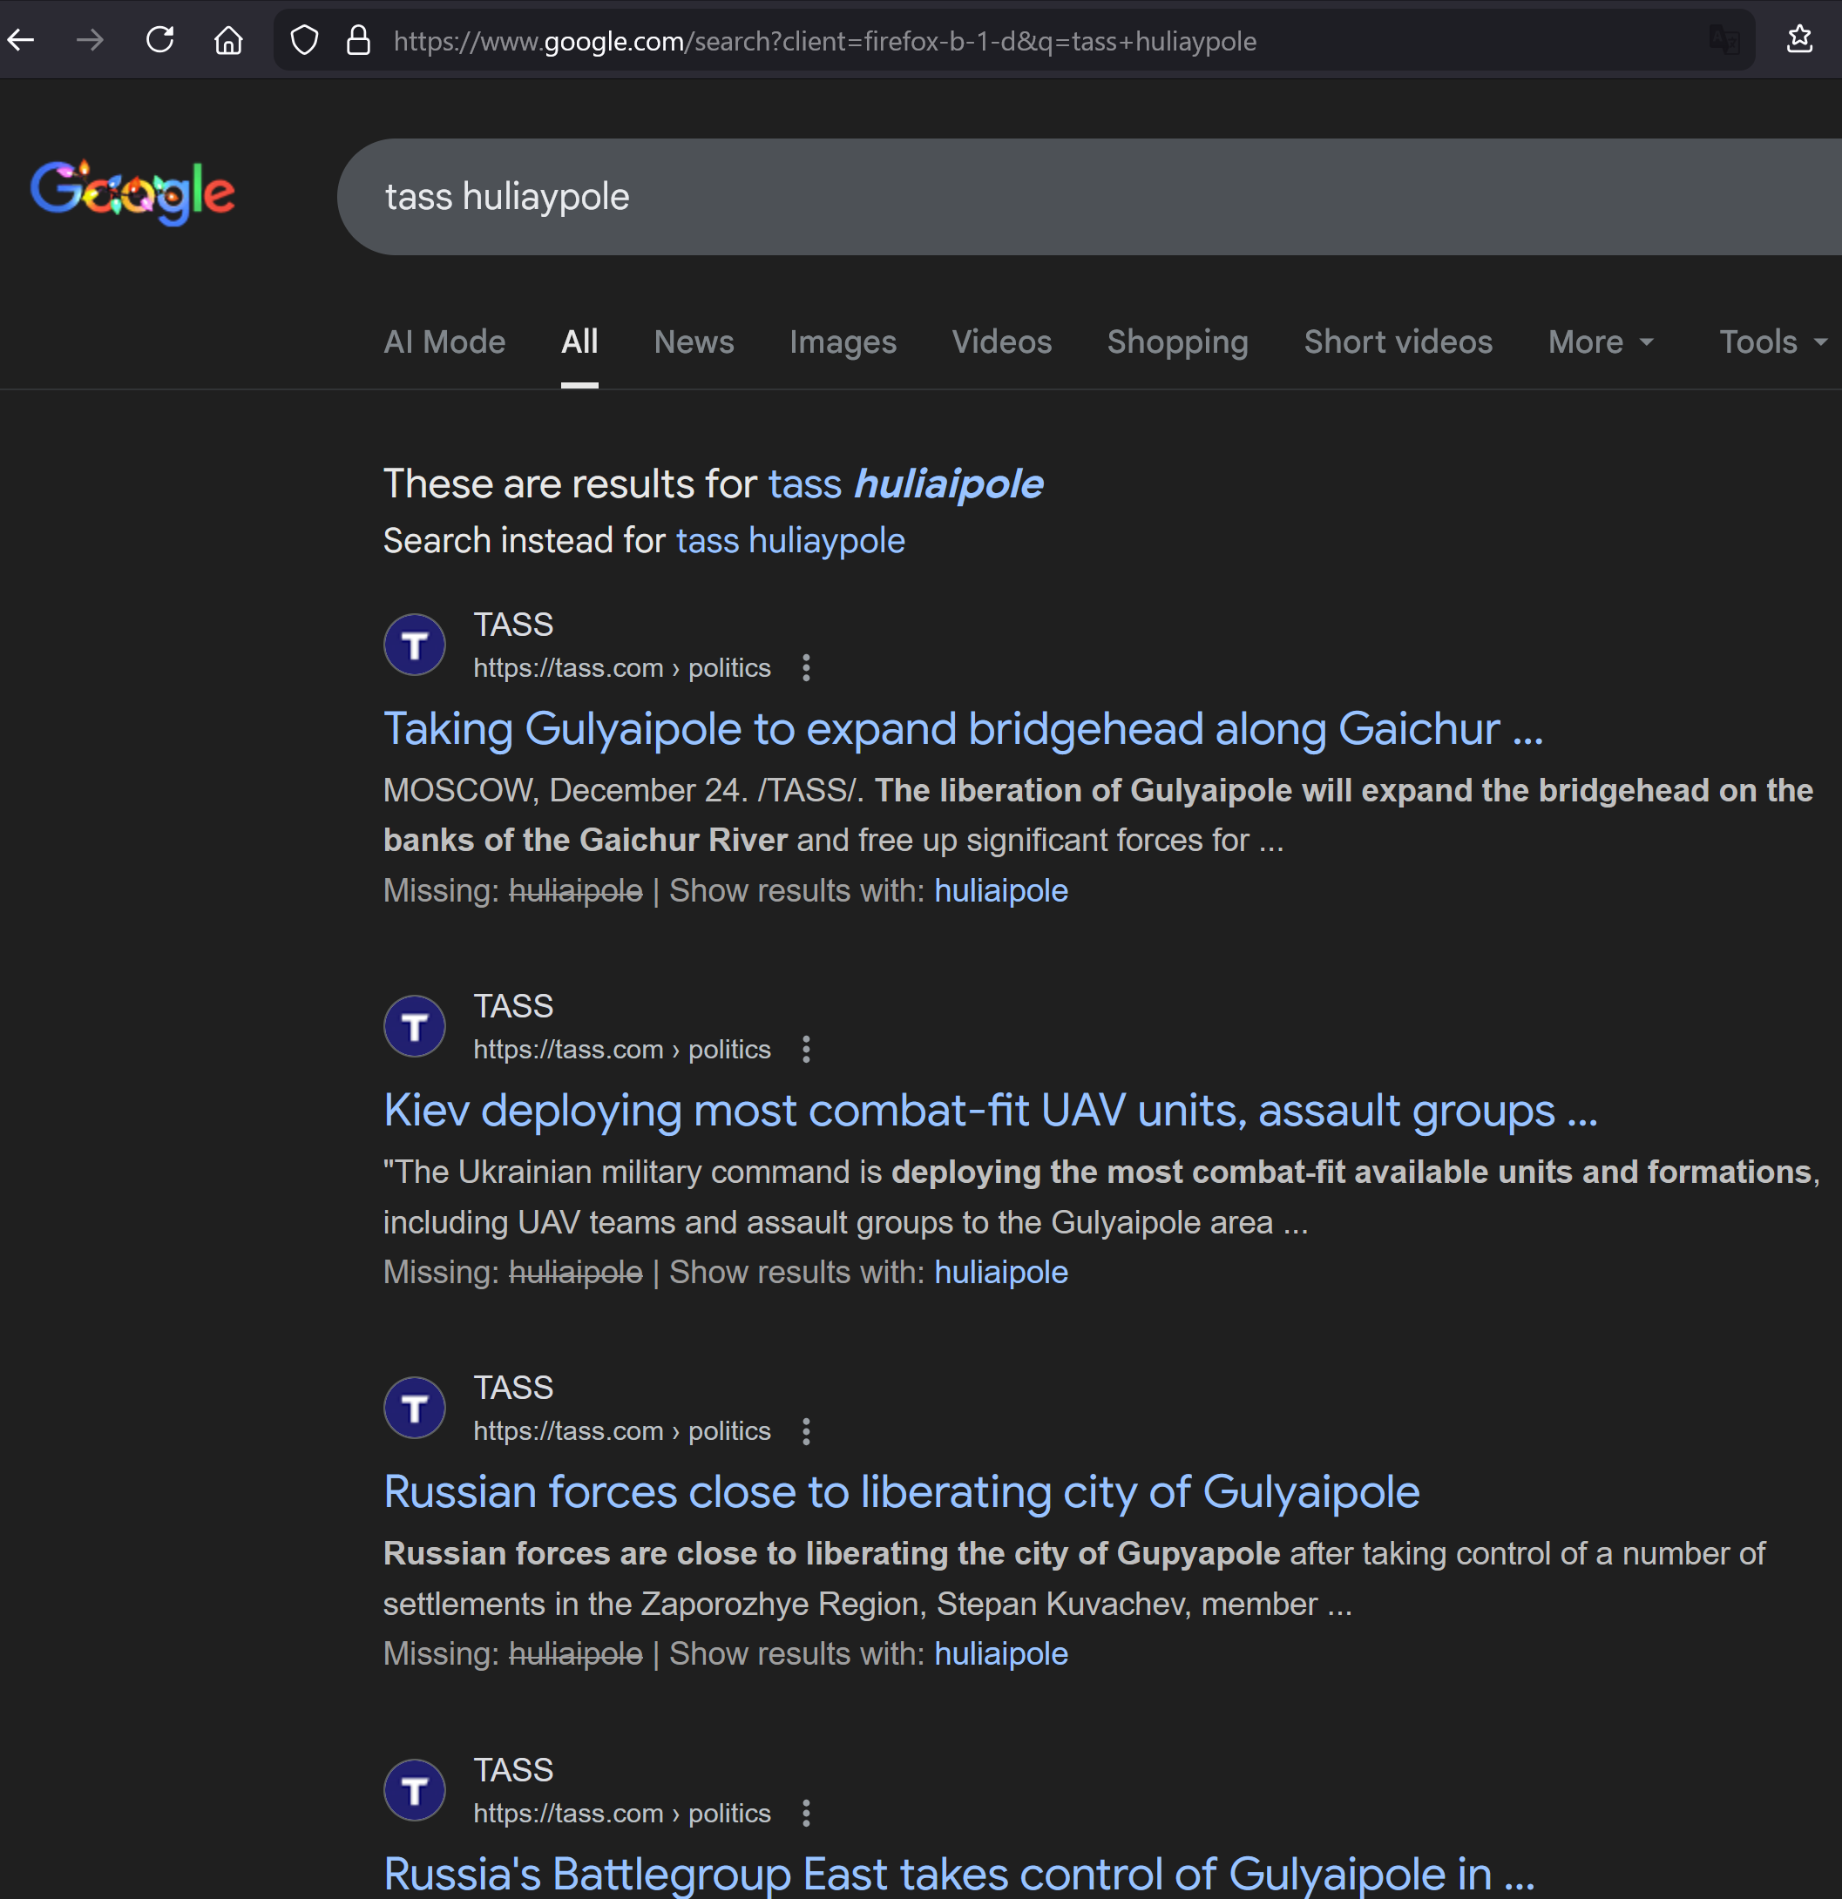Click the browser back arrow
Image resolution: width=1842 pixels, height=1899 pixels.
pyautogui.click(x=21, y=41)
